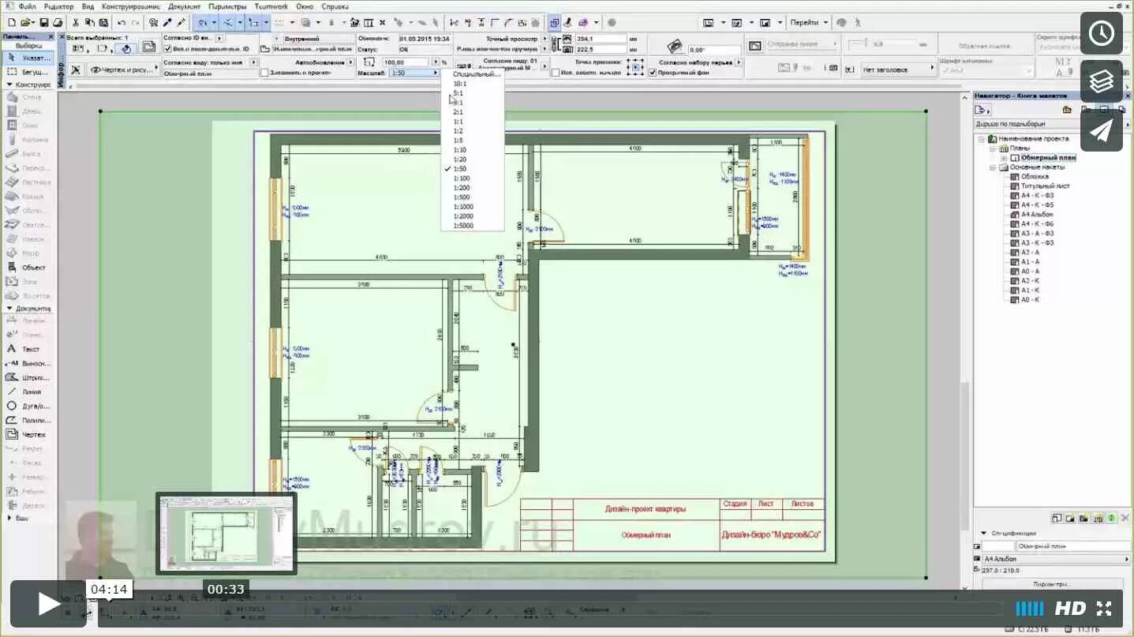Click the Save floppy icon
Screen dimensions: 1134x637
44,22
